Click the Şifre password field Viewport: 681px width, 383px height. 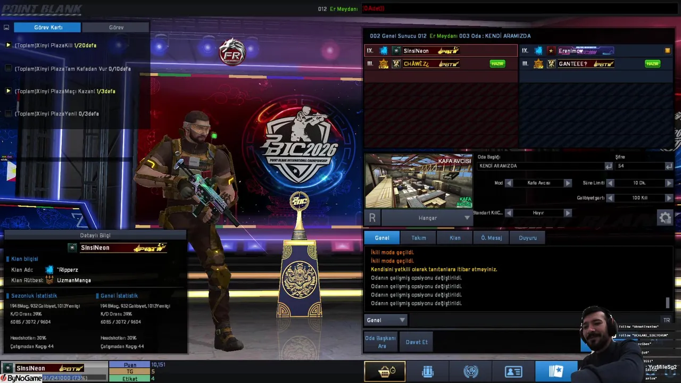coord(640,166)
